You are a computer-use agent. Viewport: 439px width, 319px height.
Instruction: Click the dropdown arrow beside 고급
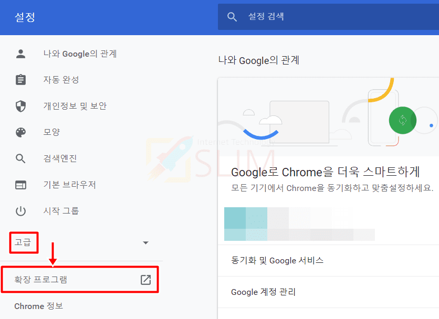(145, 242)
